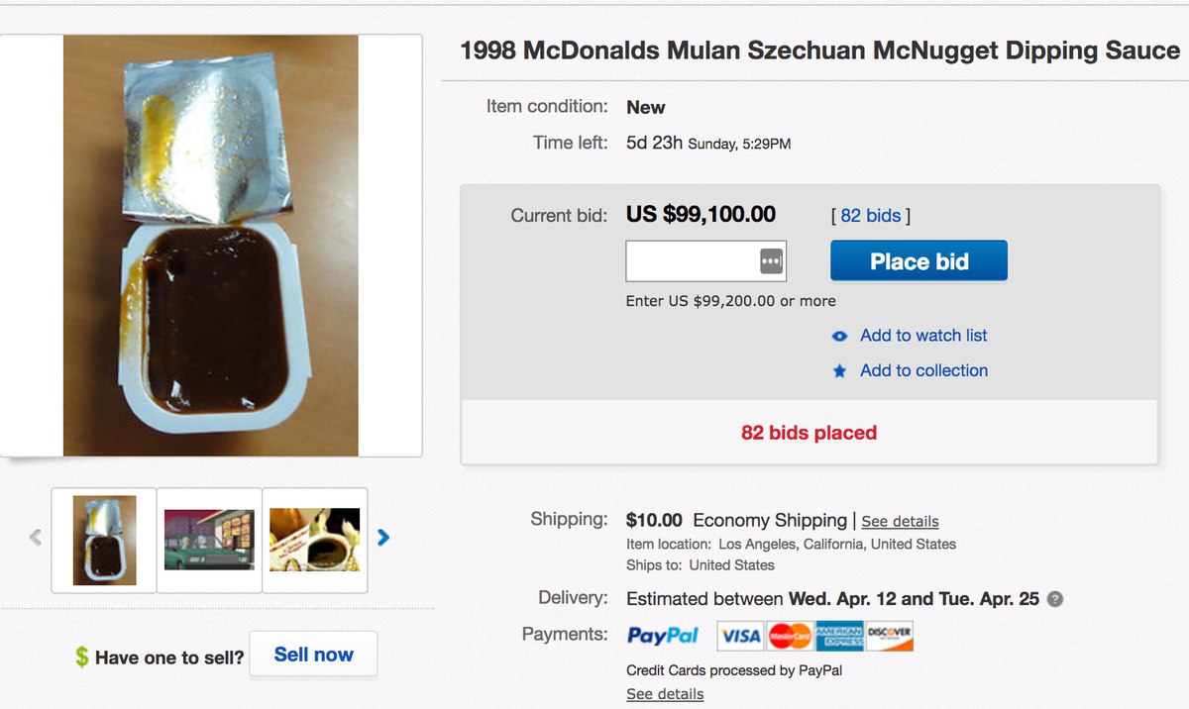Click the delivery estimate help question mark icon

(x=1055, y=599)
